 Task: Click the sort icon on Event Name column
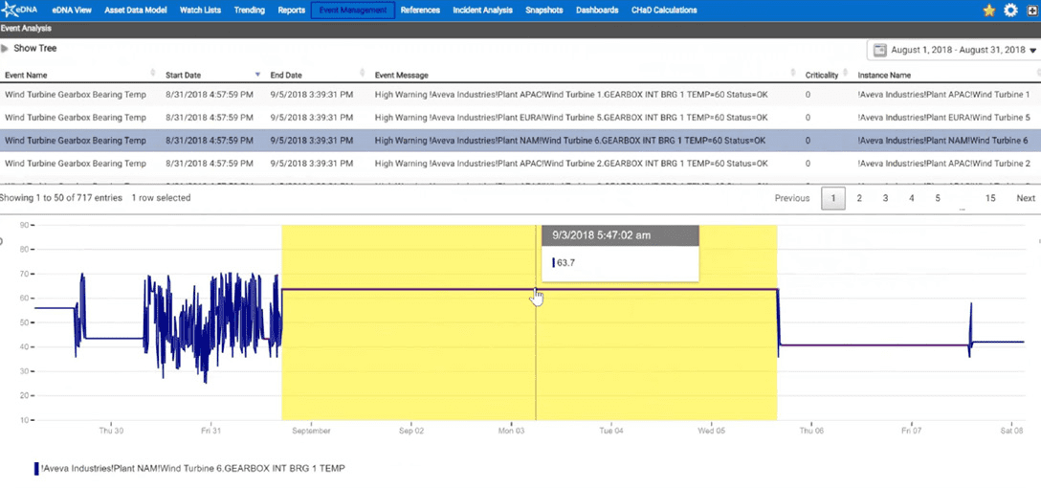point(153,74)
